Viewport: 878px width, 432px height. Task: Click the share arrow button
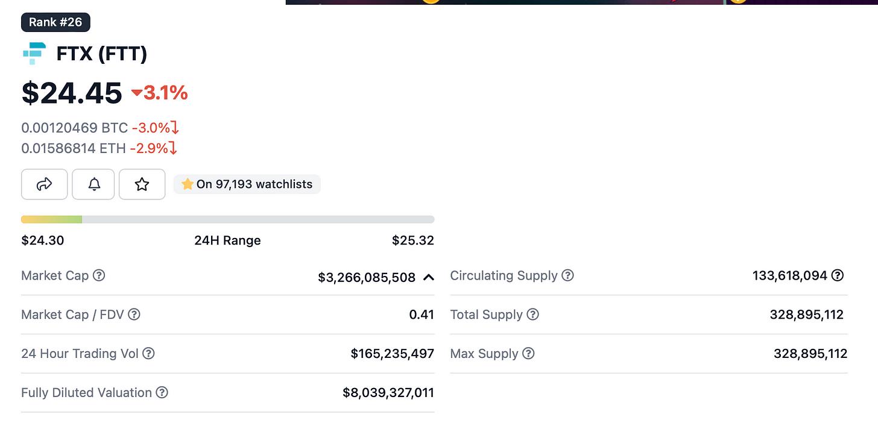click(44, 184)
